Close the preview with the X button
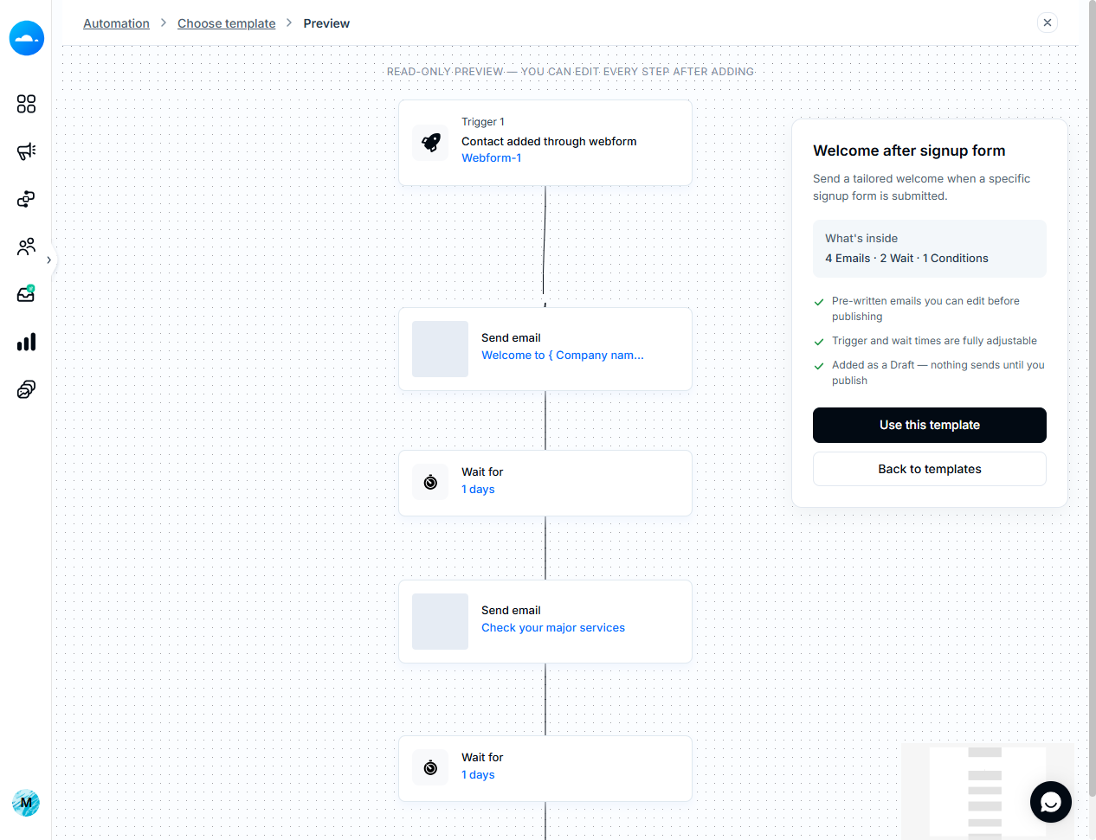The image size is (1096, 840). [x=1048, y=22]
